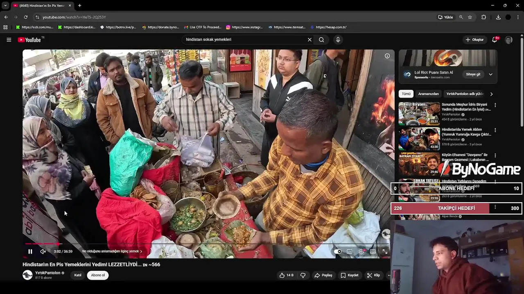Image resolution: width=524 pixels, height=294 pixels.
Task: Expand the sponsored ad options chevron
Action: pos(490,74)
